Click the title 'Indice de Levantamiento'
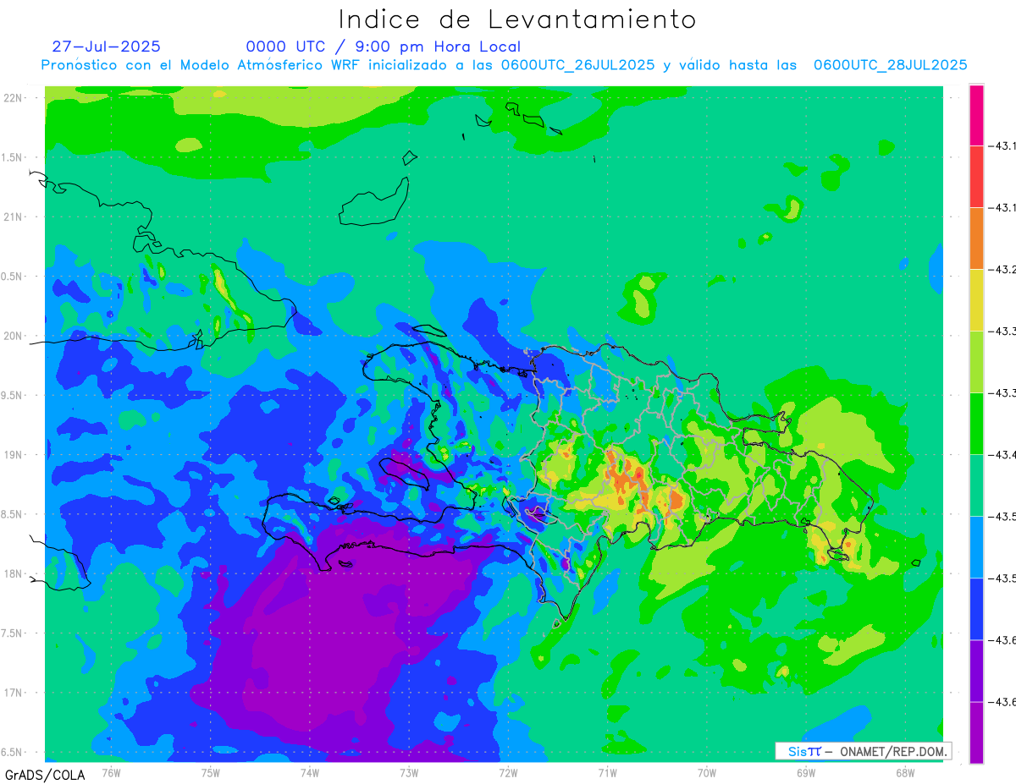1016x784 pixels. click(x=516, y=19)
